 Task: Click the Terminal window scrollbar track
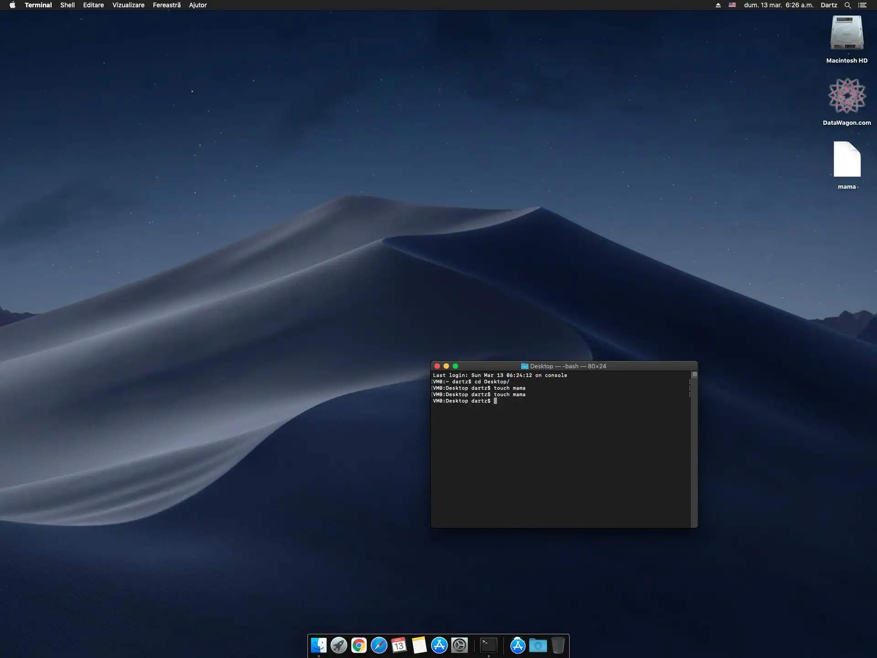coord(694,452)
